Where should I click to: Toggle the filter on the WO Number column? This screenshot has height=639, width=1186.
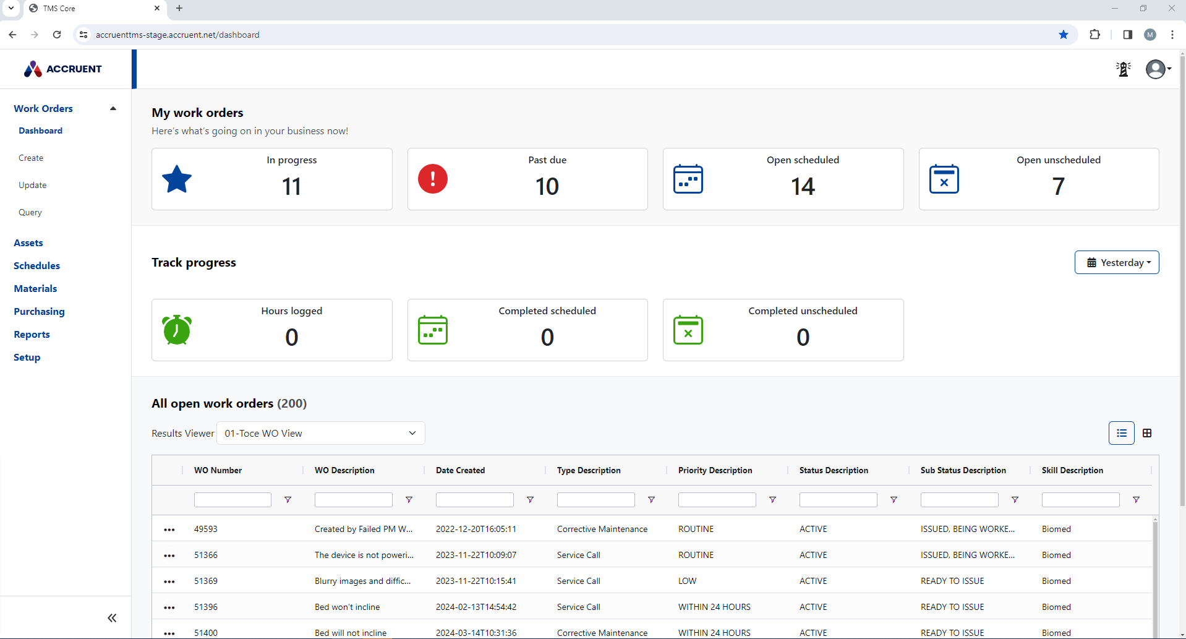288,499
